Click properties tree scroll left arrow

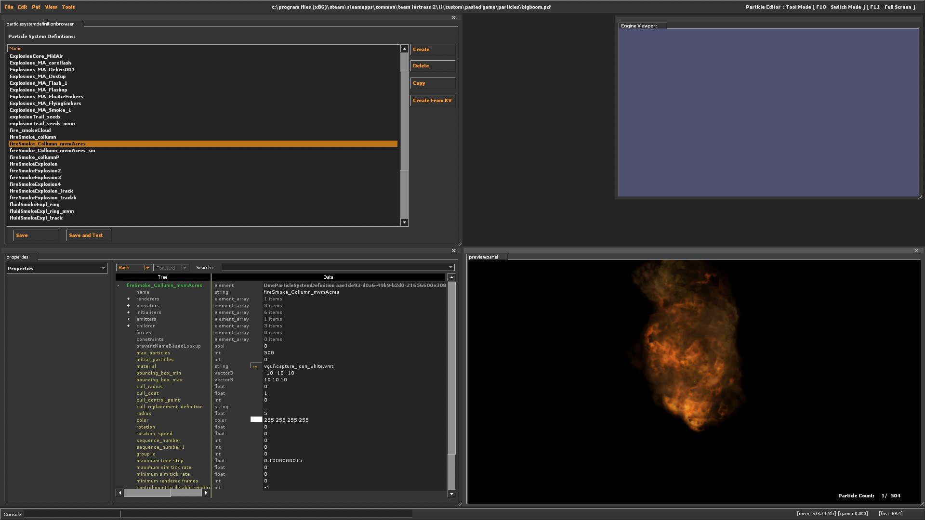120,493
